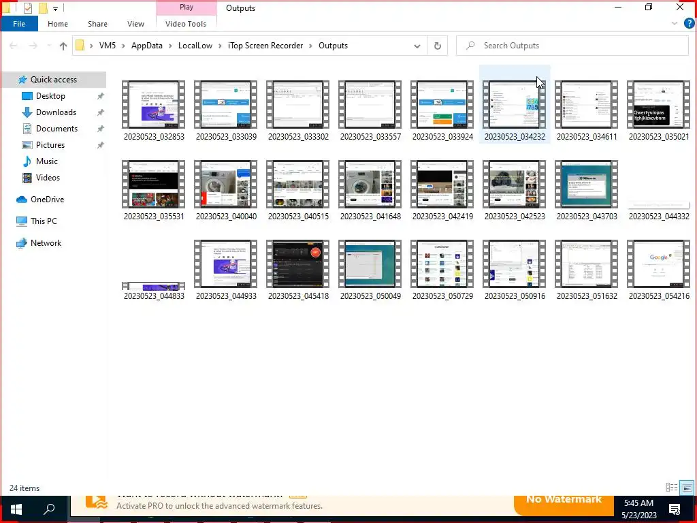Navigate to LocalLow in address bar
Viewport: 697px width, 523px height.
coord(195,46)
